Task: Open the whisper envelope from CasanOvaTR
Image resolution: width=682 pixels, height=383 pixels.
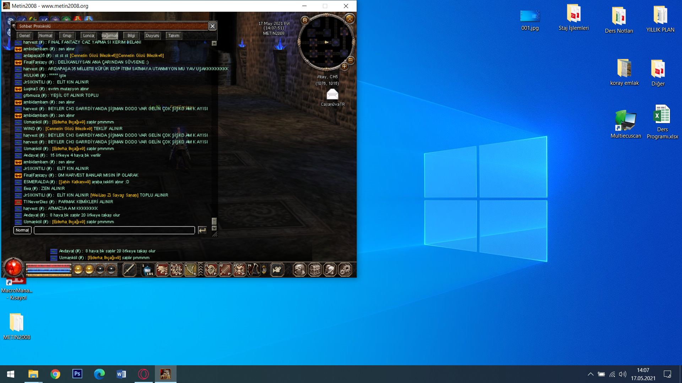Action: 332,94
